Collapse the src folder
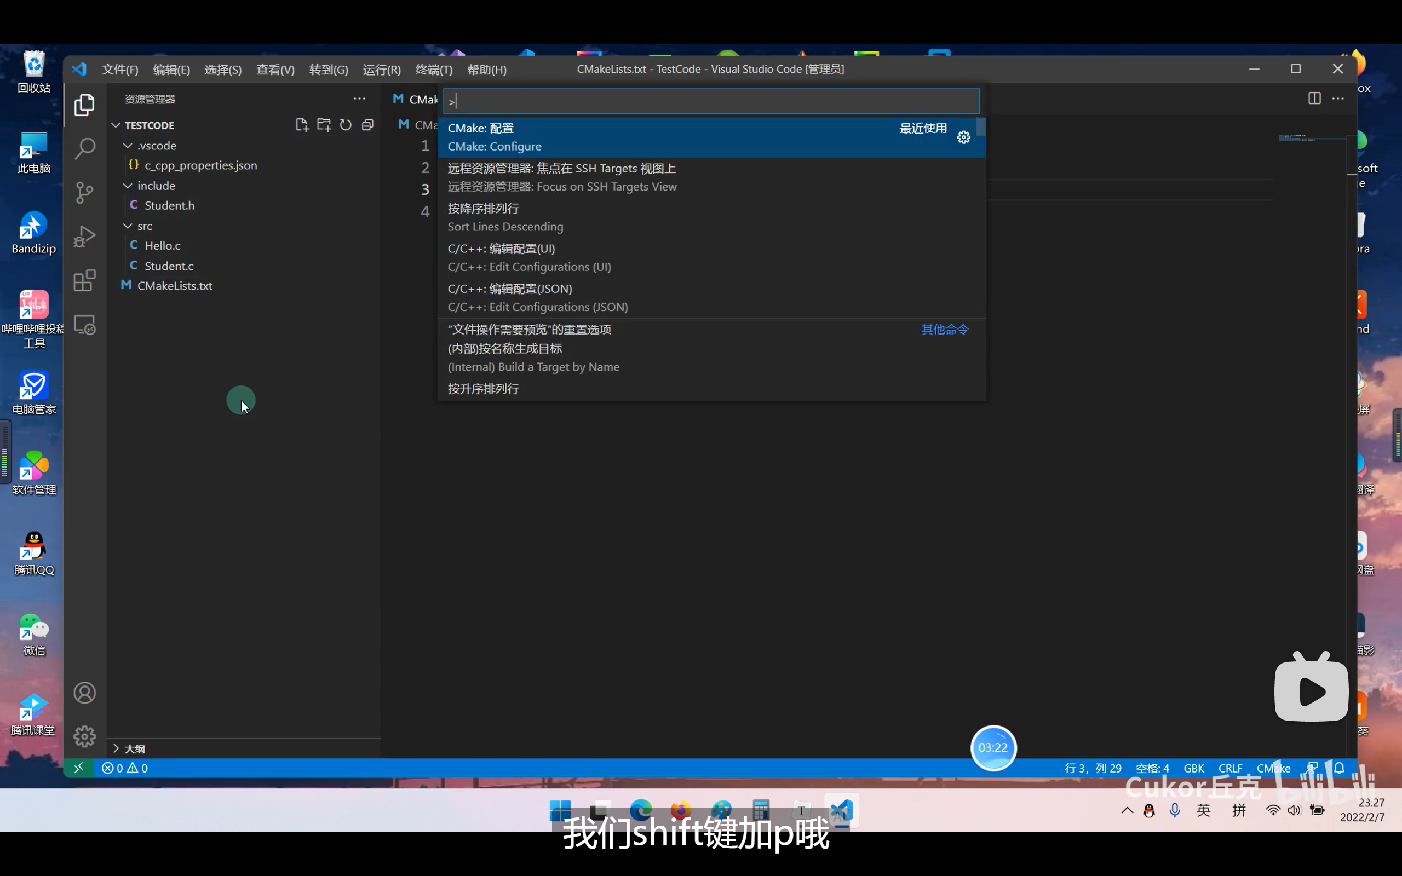The image size is (1402, 876). pos(128,226)
